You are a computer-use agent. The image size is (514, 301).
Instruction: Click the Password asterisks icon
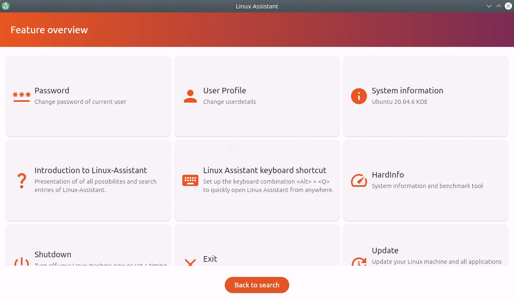[x=22, y=97]
